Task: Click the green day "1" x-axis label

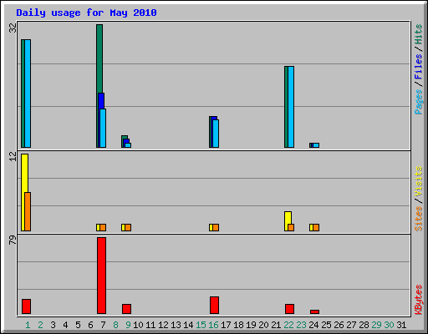Action: [28, 325]
